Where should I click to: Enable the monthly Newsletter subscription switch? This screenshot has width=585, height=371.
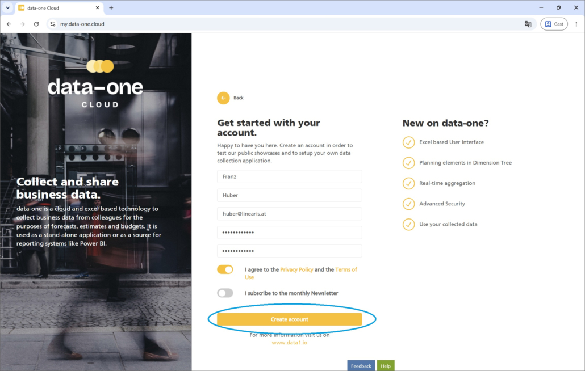pos(225,293)
